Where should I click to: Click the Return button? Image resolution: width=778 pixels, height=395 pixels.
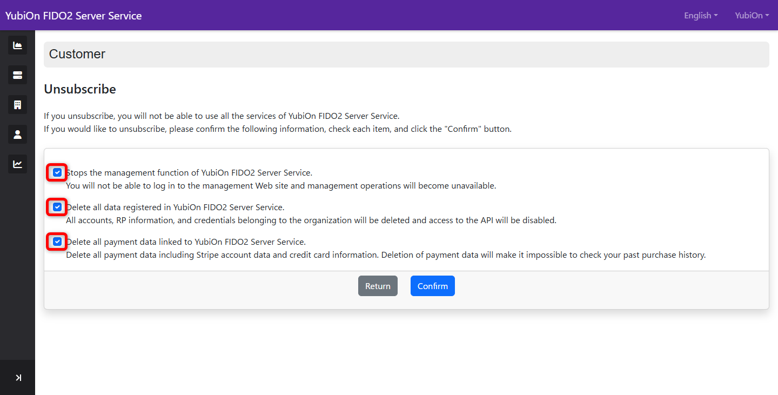click(x=378, y=286)
